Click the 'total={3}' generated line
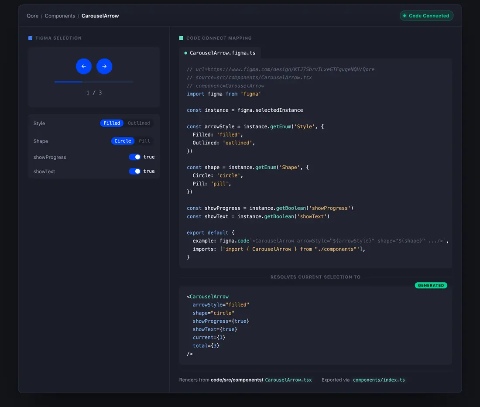This screenshot has width=480, height=407. pyautogui.click(x=206, y=345)
